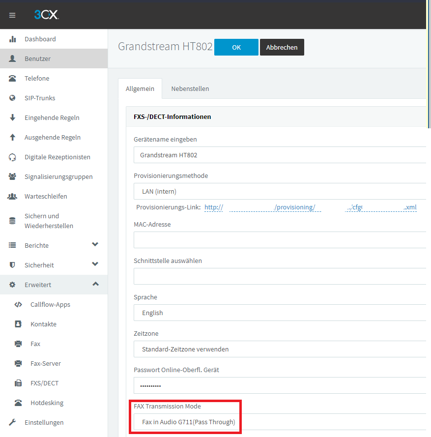This screenshot has height=437, width=431.
Task: Click the Einstellungen wrench icon
Action: tap(13, 423)
